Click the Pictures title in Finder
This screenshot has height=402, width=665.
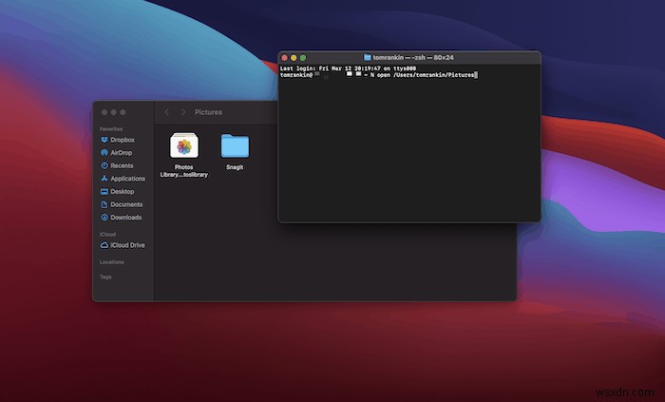pos(208,112)
